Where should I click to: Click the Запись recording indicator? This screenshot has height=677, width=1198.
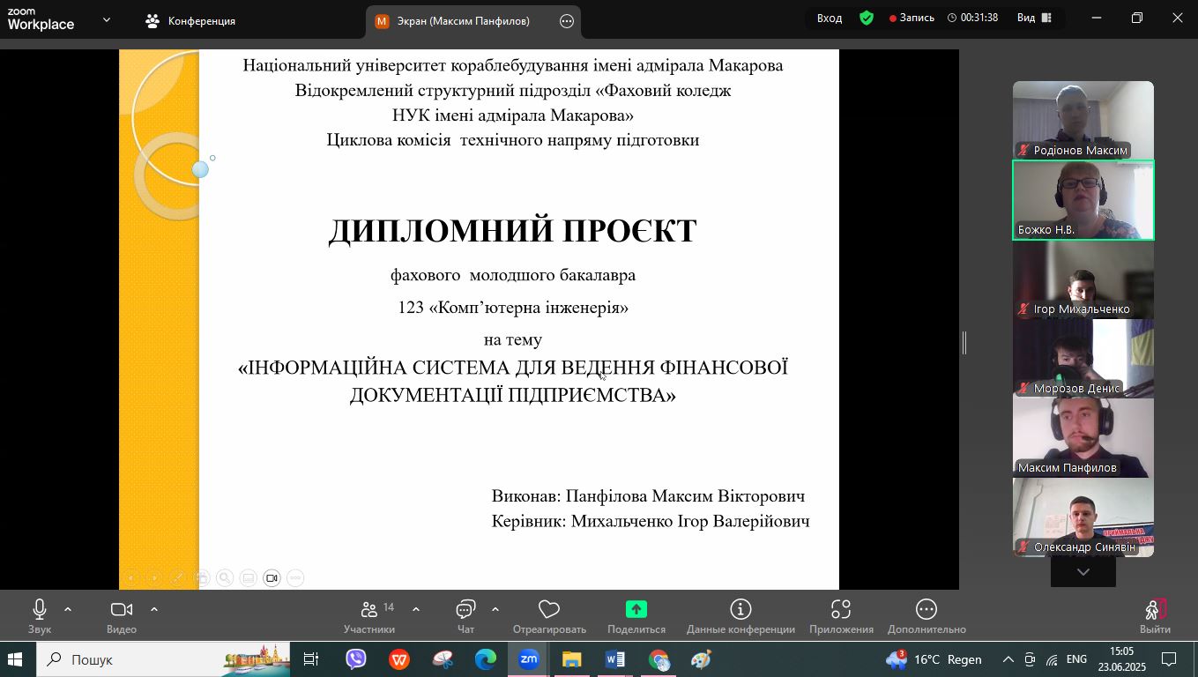coord(912,18)
